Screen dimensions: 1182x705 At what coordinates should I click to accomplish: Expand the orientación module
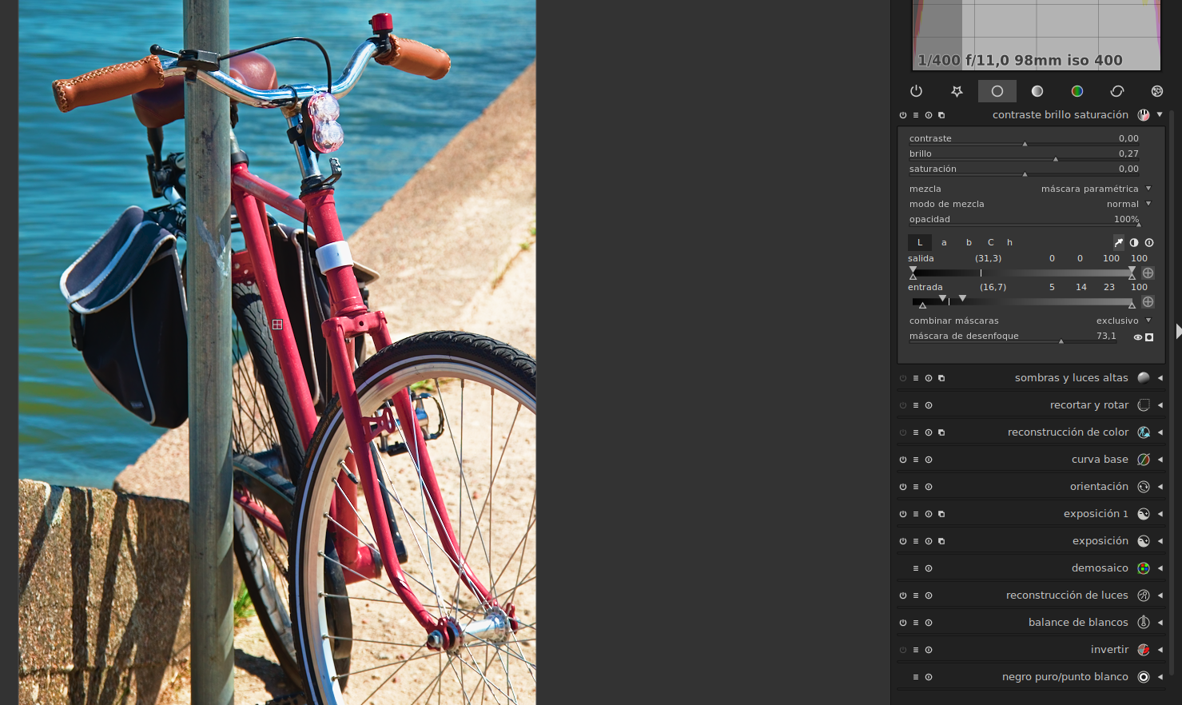[1160, 487]
